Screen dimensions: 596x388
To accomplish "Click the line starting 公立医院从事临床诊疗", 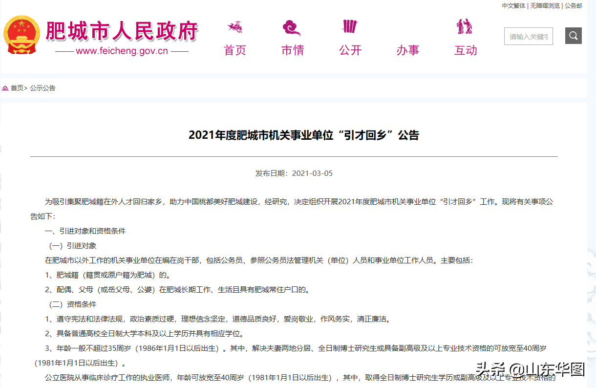I will 300,377.
